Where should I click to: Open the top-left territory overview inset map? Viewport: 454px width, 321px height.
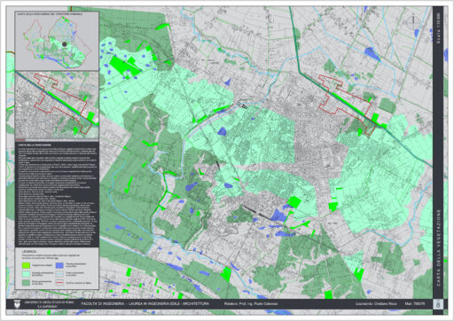(x=57, y=41)
